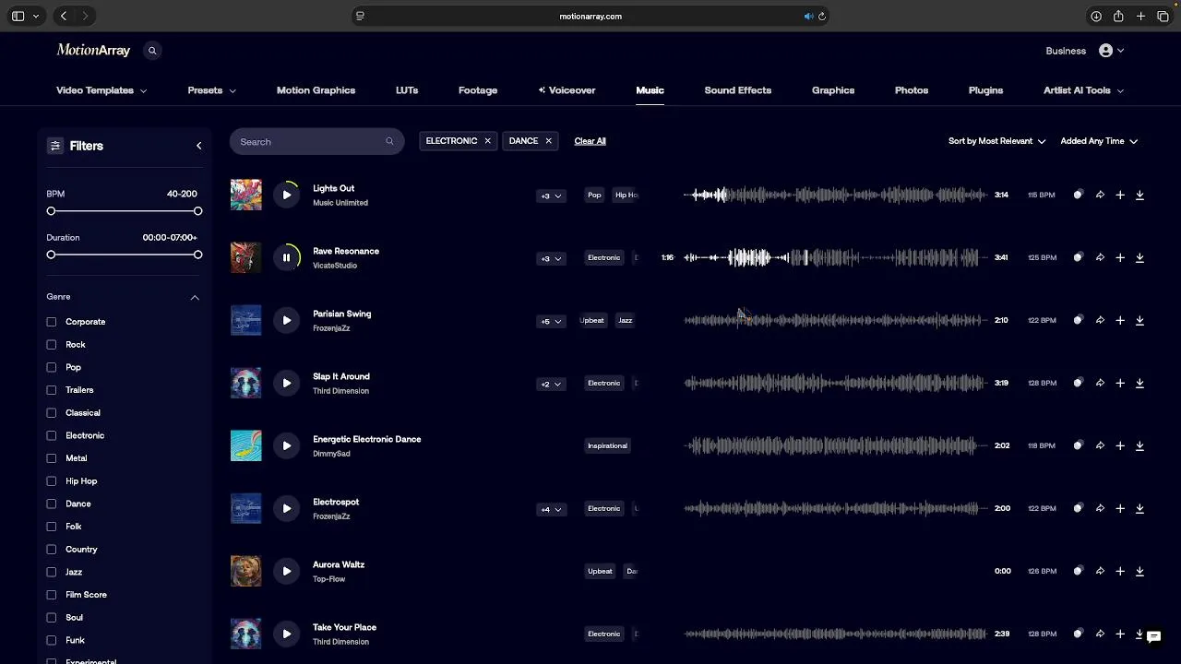The width and height of the screenshot is (1181, 664).
Task: Play the Aurora Waltz track
Action: point(286,571)
